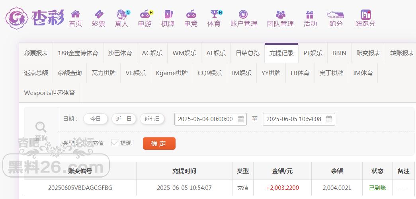Screen dimensions: 416x199
Task: Open 账户管理 yen coin icon
Action: [244, 14]
